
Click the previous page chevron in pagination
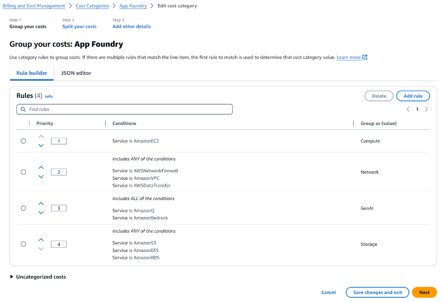coord(408,109)
